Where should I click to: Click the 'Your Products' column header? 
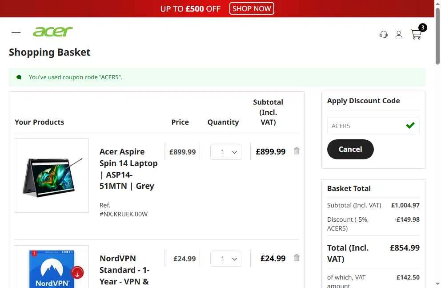[x=40, y=122]
